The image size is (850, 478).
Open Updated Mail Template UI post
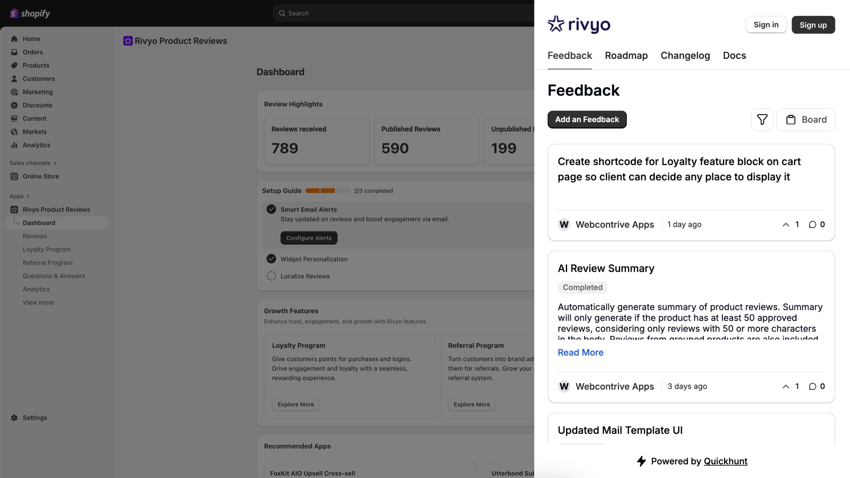(620, 431)
